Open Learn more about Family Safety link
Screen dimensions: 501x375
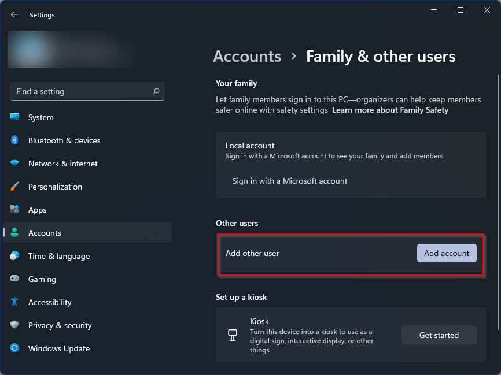tap(390, 110)
